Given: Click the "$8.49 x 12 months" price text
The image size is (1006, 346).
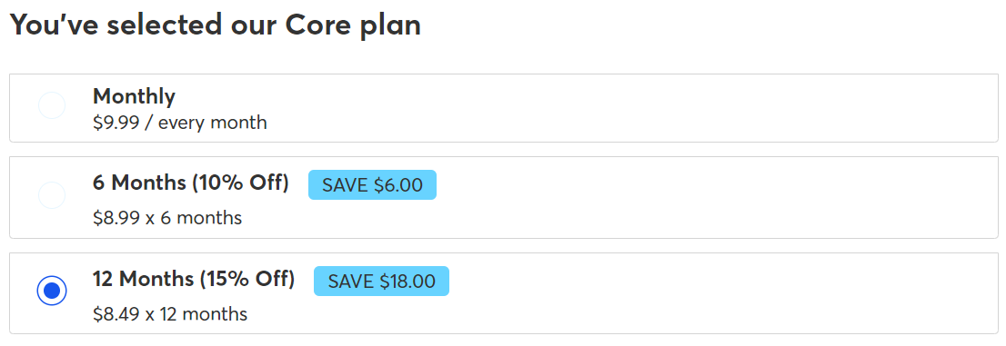Looking at the screenshot, I should pyautogui.click(x=170, y=314).
